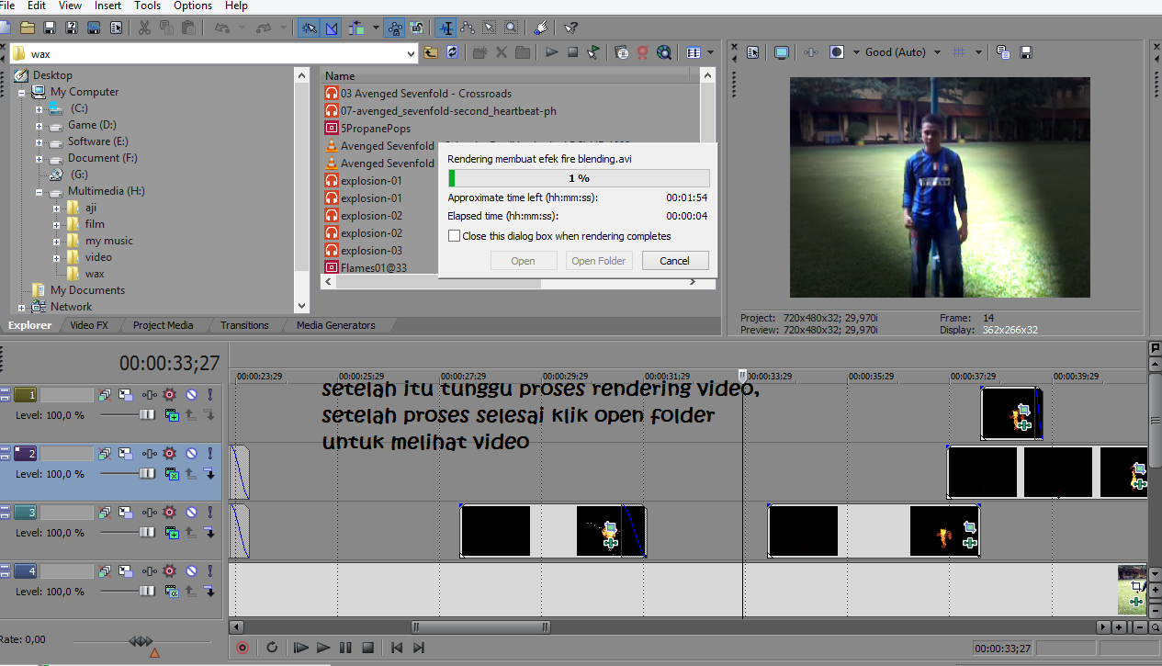Click Preview on External Monitor icon
This screenshot has width=1162, height=666.
[x=781, y=52]
